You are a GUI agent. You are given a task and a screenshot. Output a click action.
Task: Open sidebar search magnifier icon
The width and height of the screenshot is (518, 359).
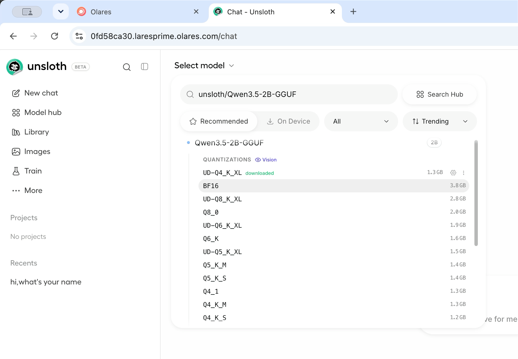(x=126, y=67)
